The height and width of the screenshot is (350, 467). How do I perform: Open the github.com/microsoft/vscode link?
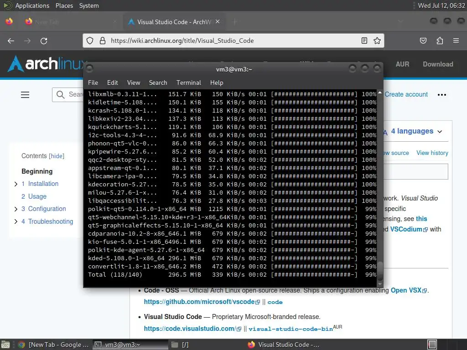(x=199, y=302)
